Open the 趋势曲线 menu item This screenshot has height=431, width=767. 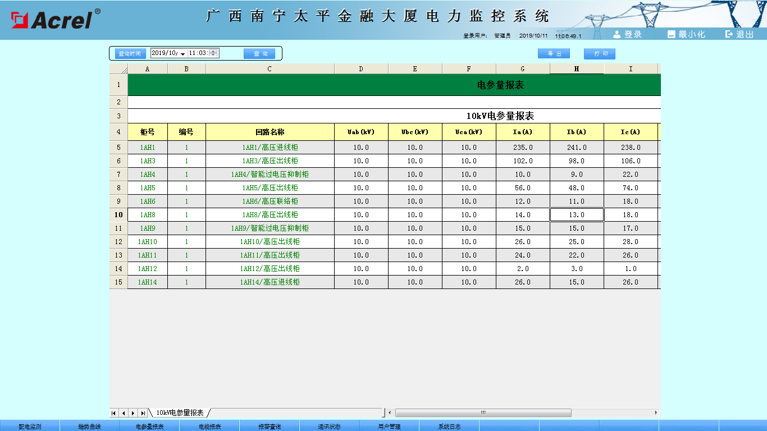pos(89,427)
